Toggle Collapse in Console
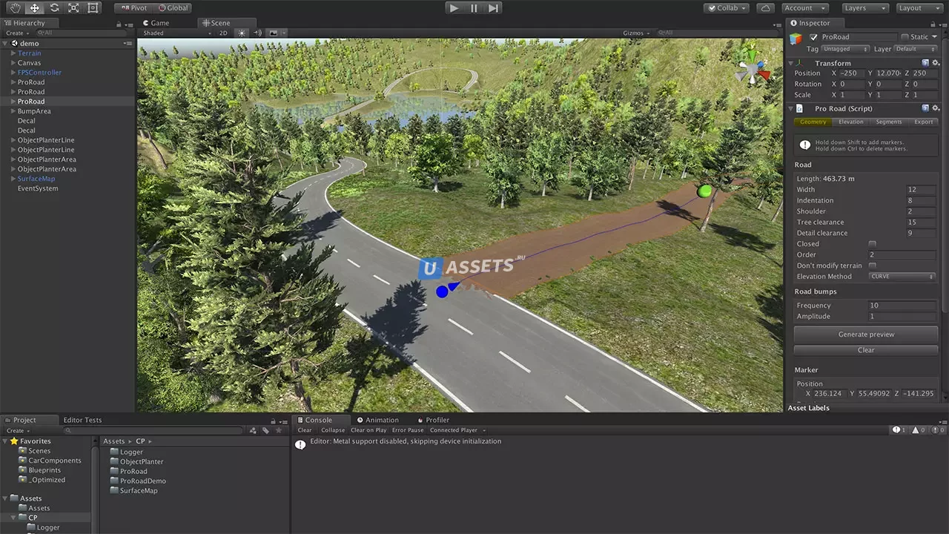This screenshot has height=534, width=949. [333, 430]
